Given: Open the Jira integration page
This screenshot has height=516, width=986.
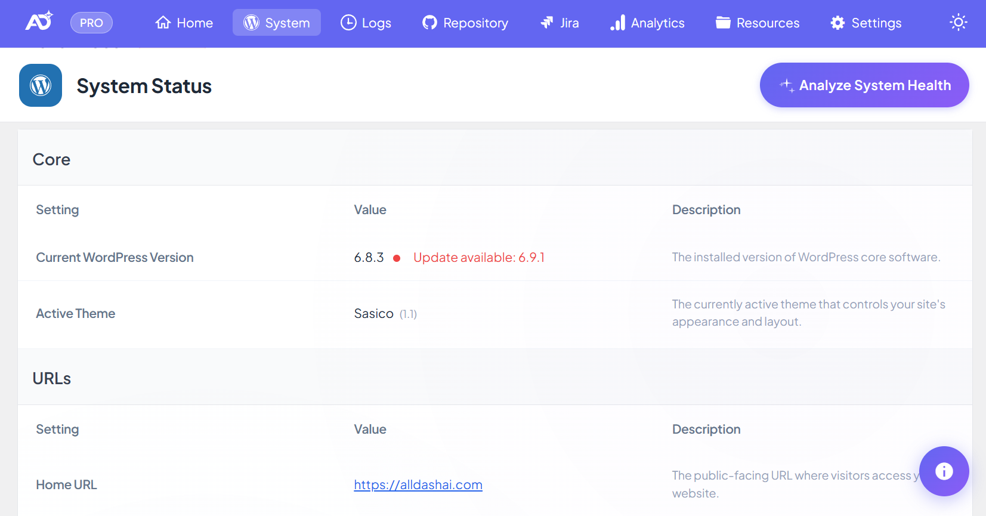Looking at the screenshot, I should (x=559, y=23).
